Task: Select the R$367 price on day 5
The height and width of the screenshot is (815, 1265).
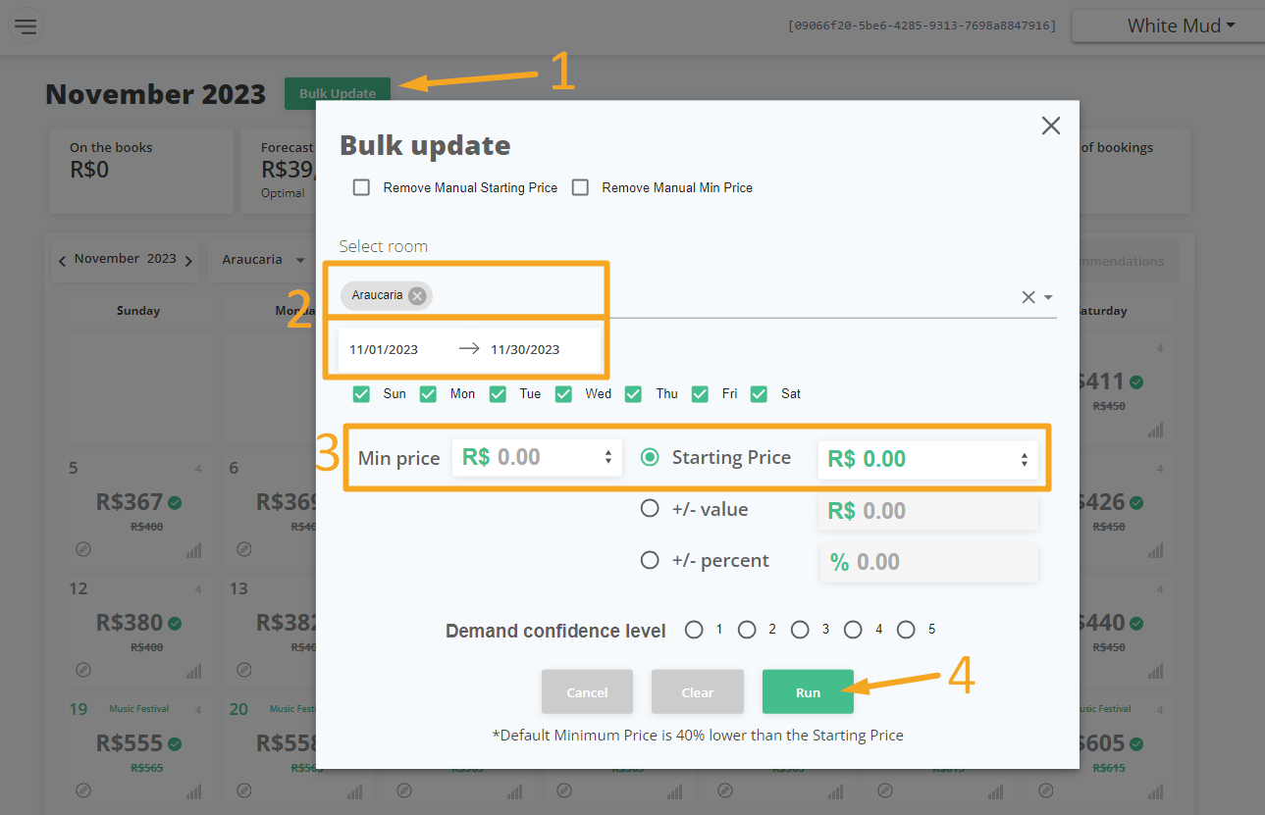Action: 130,502
